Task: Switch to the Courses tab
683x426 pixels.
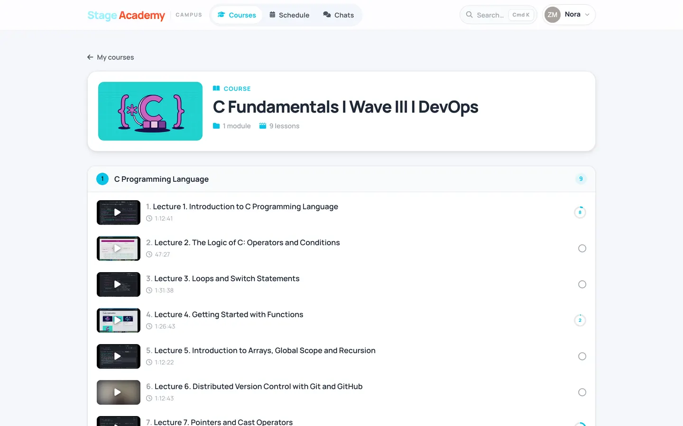Action: coord(237,15)
